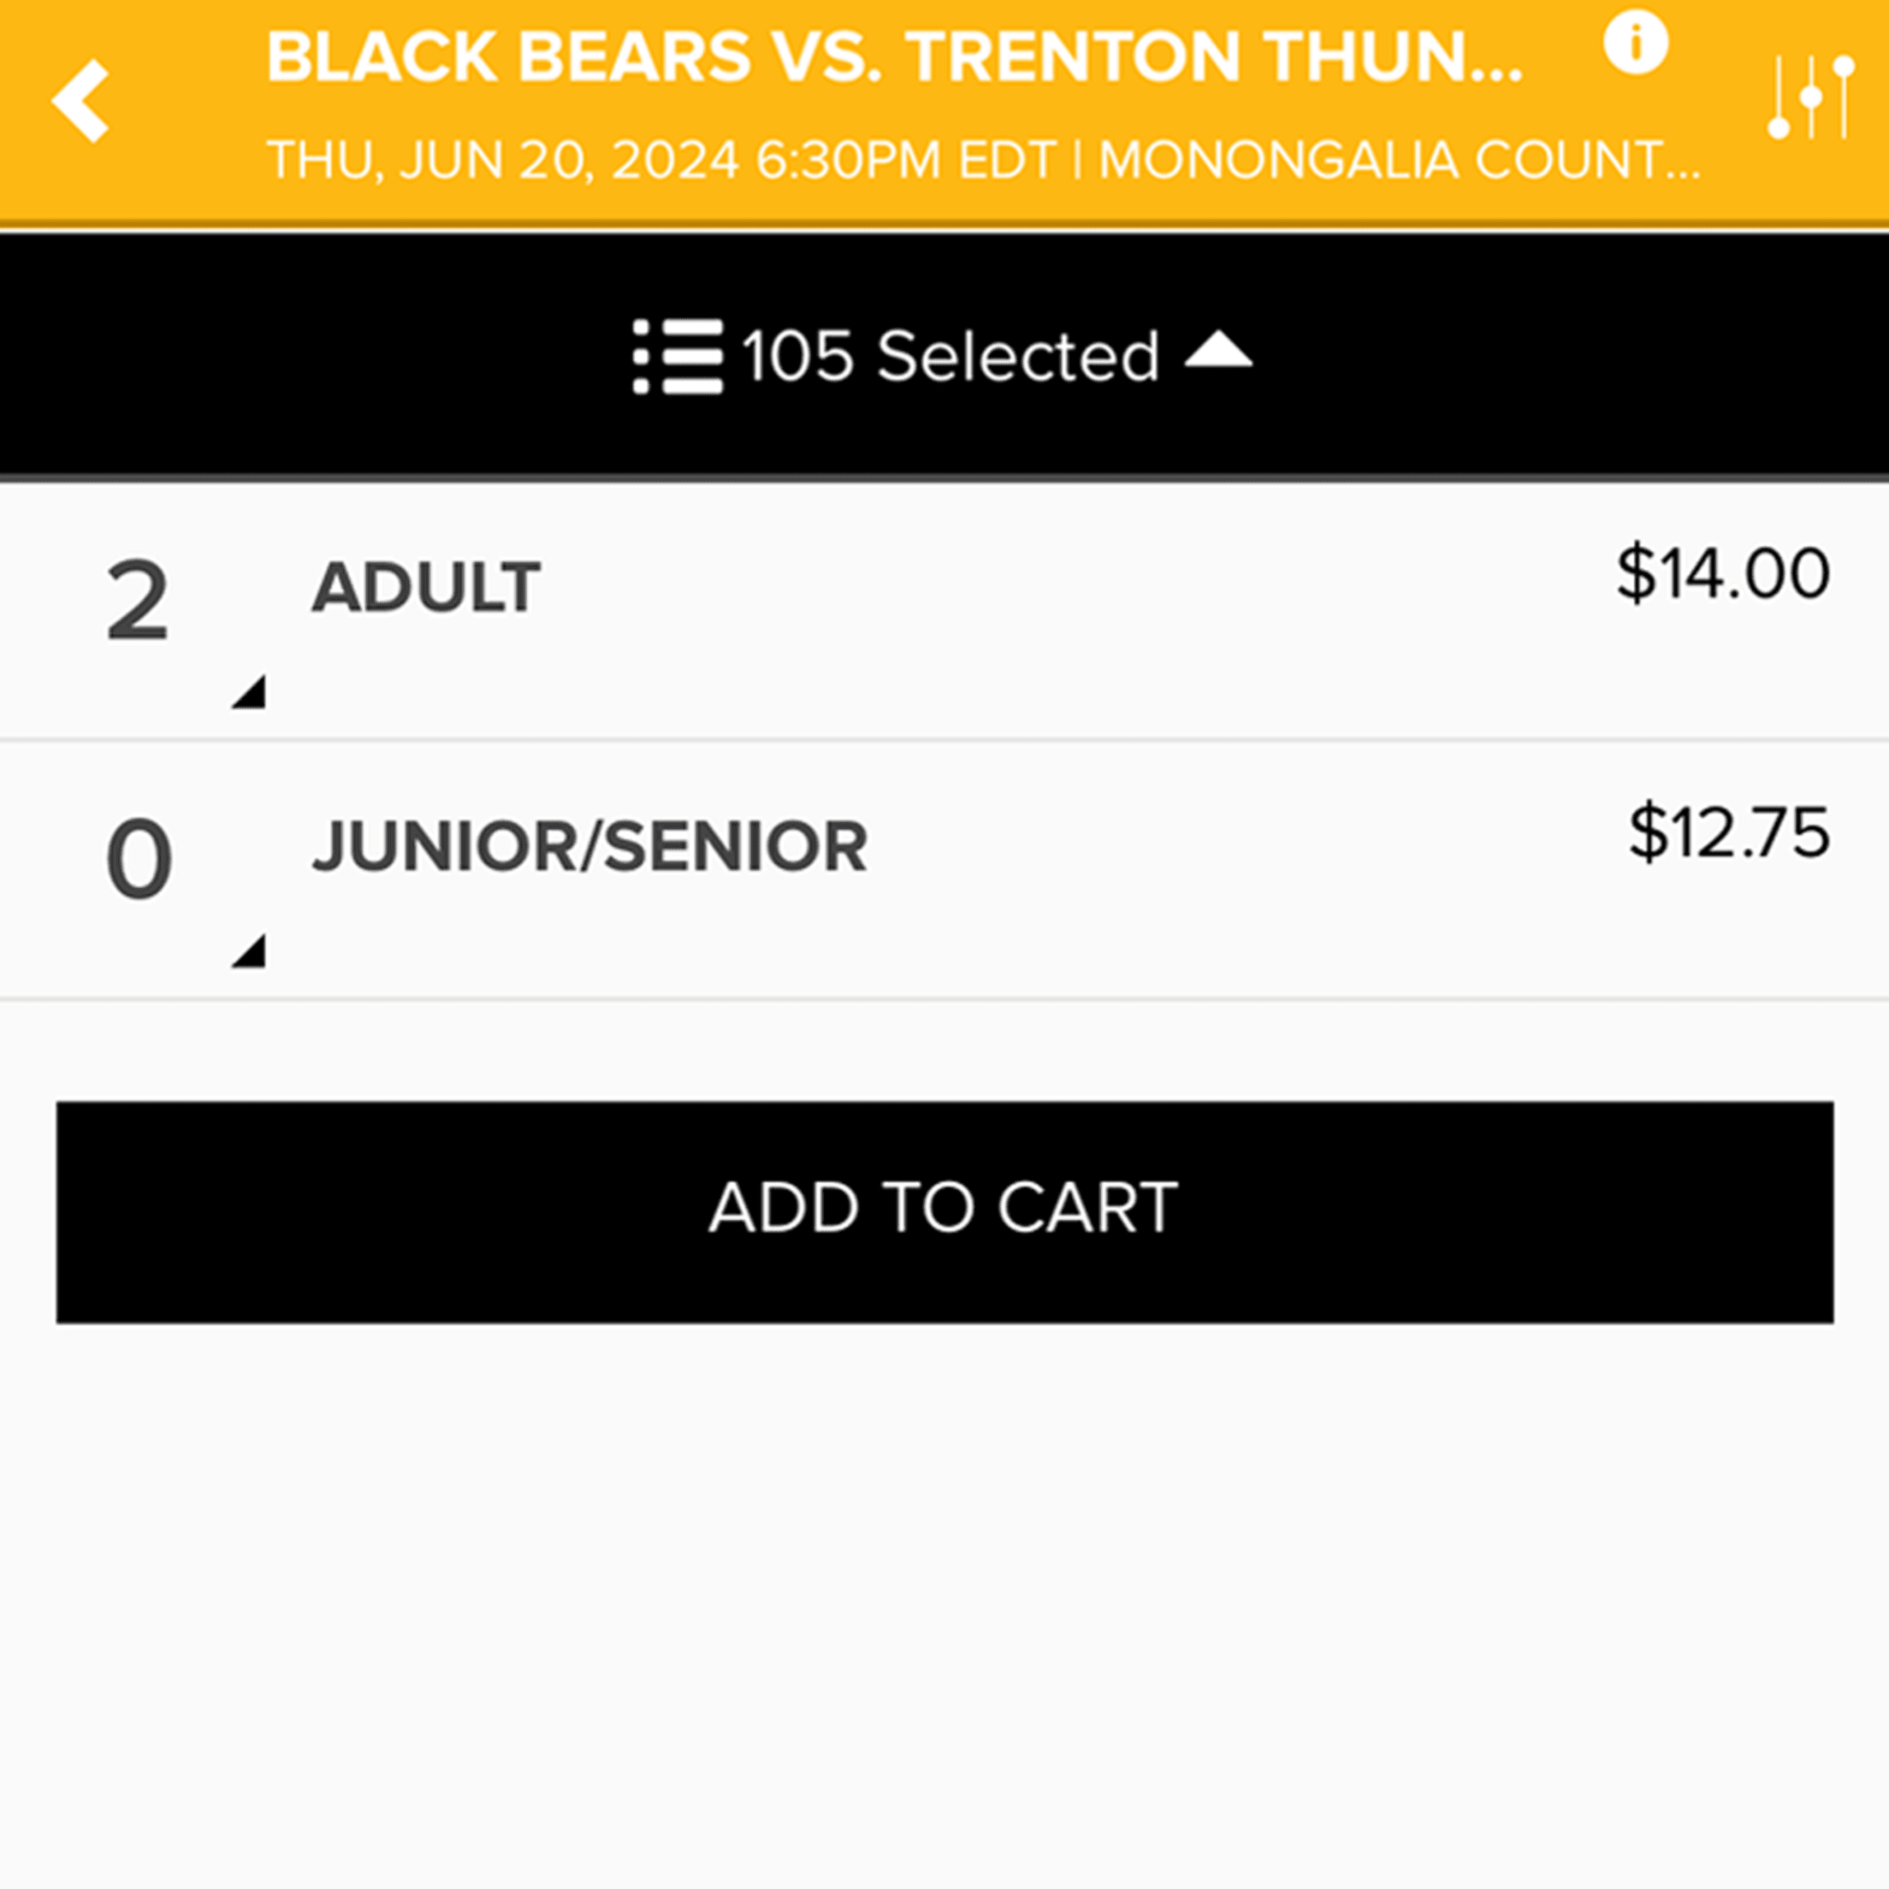Open filters via the sliders icon
The image size is (1889, 1889).
1811,98
